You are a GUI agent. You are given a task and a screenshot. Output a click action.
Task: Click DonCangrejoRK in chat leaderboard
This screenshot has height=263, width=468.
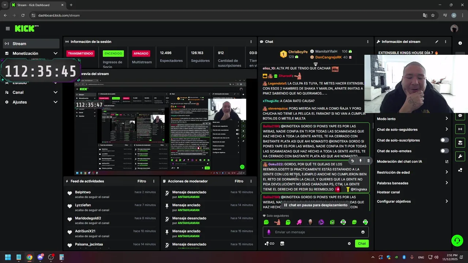click(x=328, y=57)
